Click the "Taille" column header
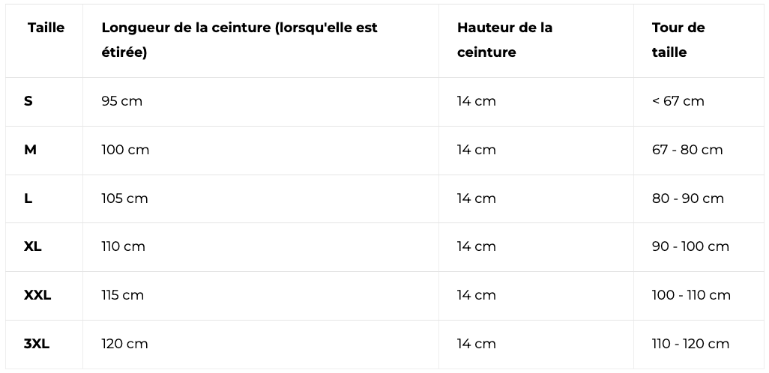The image size is (769, 373). pos(46,28)
